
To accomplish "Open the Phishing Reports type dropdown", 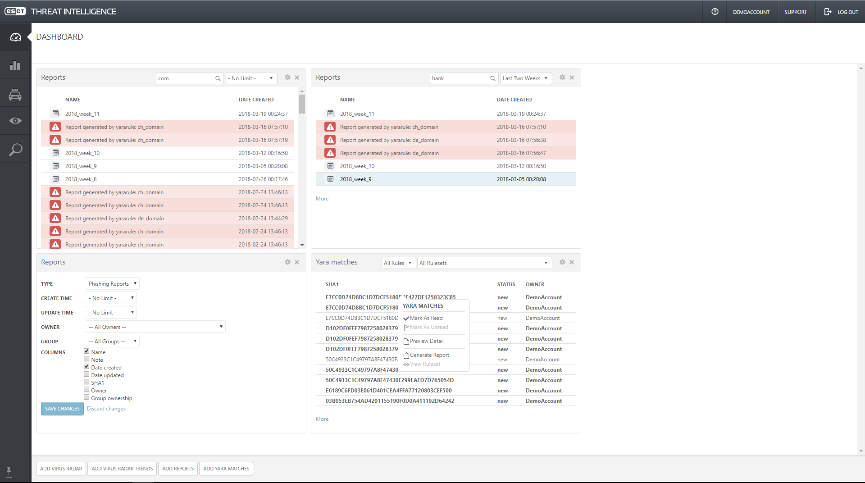I will pos(112,283).
